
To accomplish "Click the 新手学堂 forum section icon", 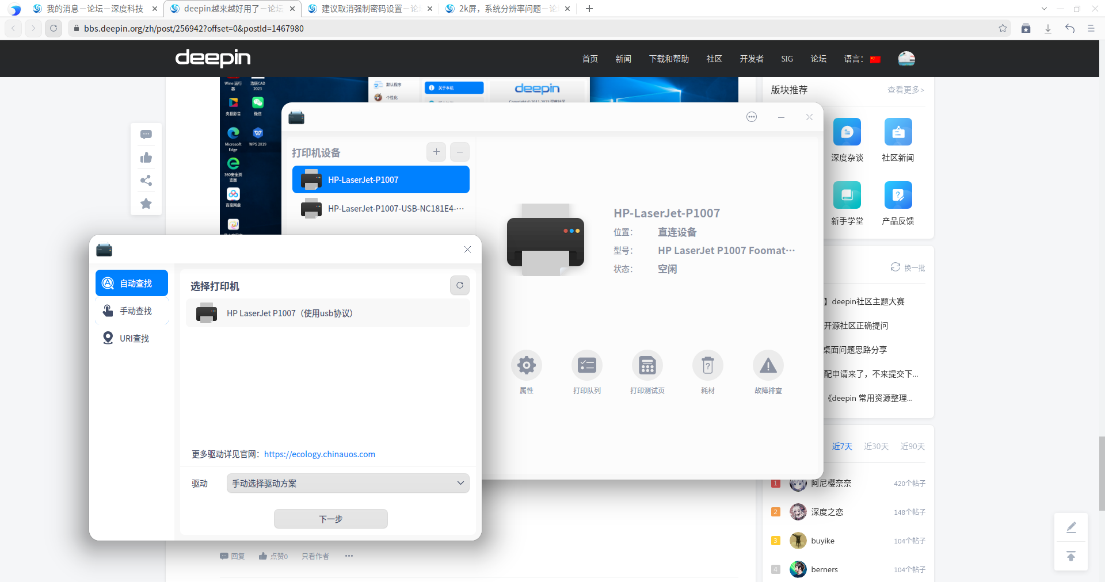I will pyautogui.click(x=847, y=195).
